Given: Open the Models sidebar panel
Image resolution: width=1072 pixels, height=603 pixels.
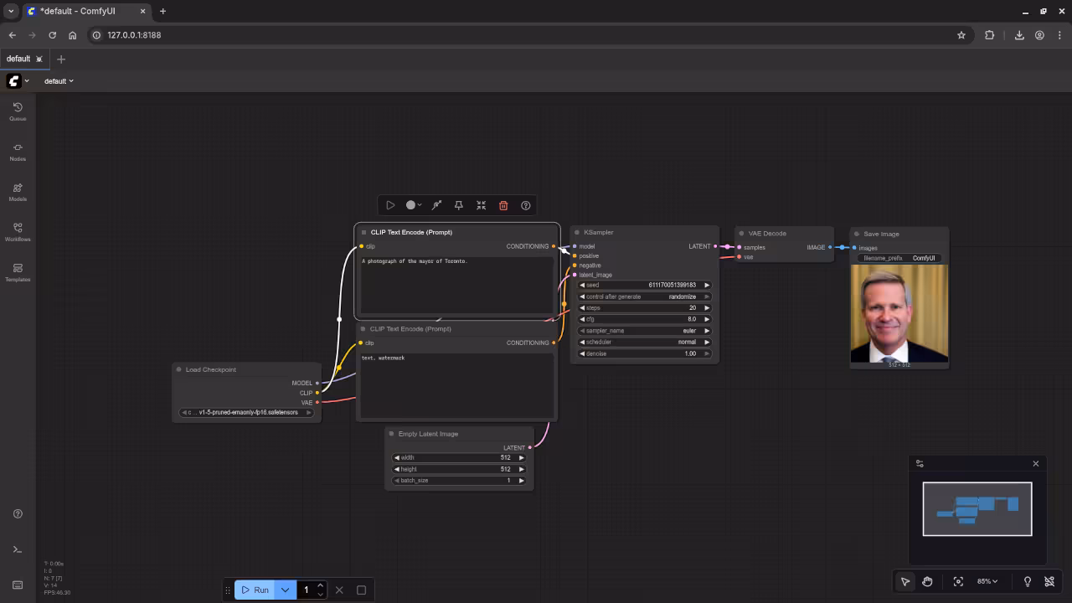Looking at the screenshot, I should 18,192.
